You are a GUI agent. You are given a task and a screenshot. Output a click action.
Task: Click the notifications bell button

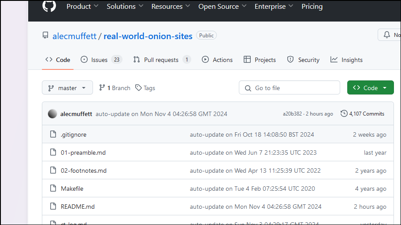pyautogui.click(x=390, y=35)
